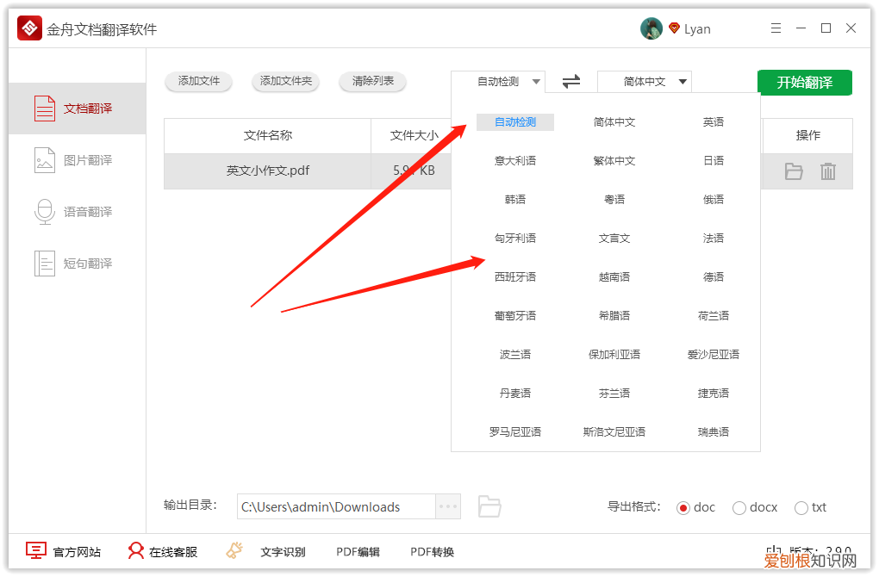The image size is (879, 577).
Task: Open the hamburger menu at top right
Action: pyautogui.click(x=776, y=28)
